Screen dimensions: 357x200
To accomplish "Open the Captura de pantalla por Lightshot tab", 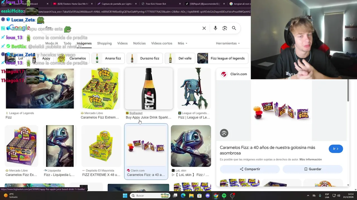I will coord(114,4).
